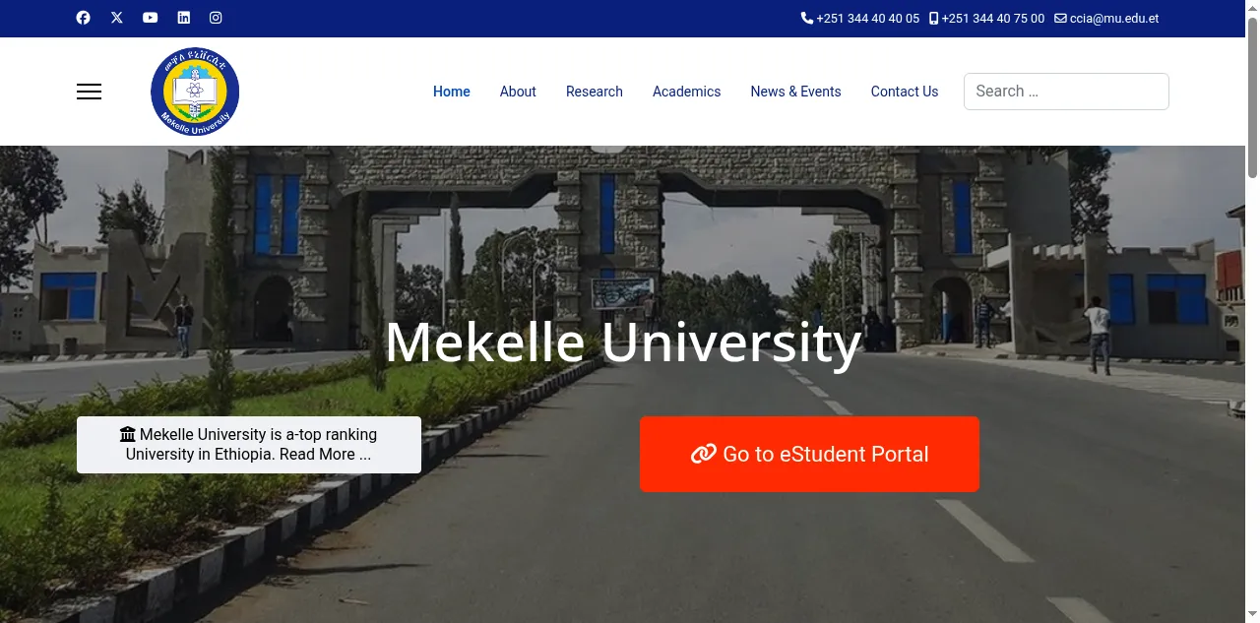The height and width of the screenshot is (623, 1260).
Task: Click the hamburger menu icon
Action: 90,92
